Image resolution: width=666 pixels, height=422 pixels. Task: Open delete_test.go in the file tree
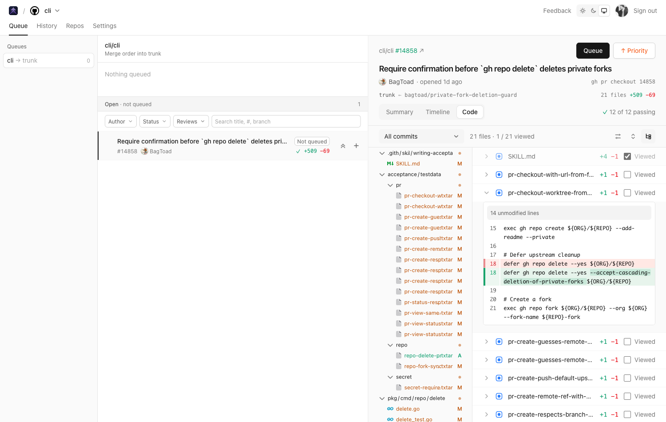pyautogui.click(x=414, y=419)
